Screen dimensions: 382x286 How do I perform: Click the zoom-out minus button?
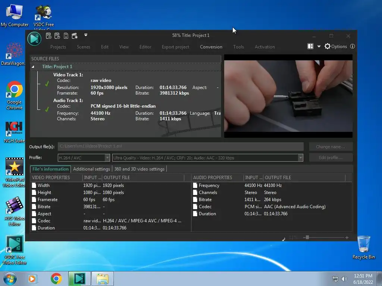click(304, 237)
